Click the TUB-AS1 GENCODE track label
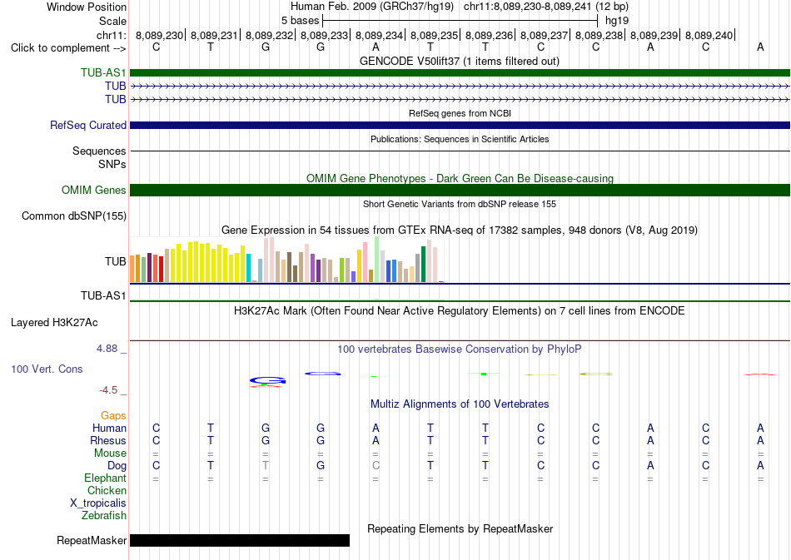791x560 pixels. click(x=103, y=72)
